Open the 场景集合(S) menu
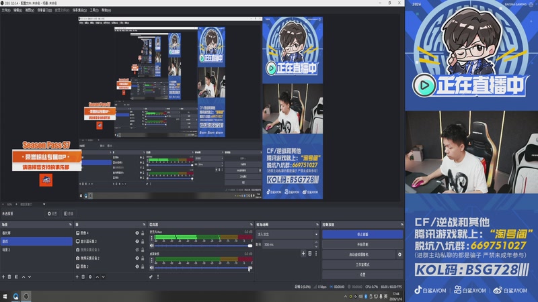538x302 pixels. 79,10
